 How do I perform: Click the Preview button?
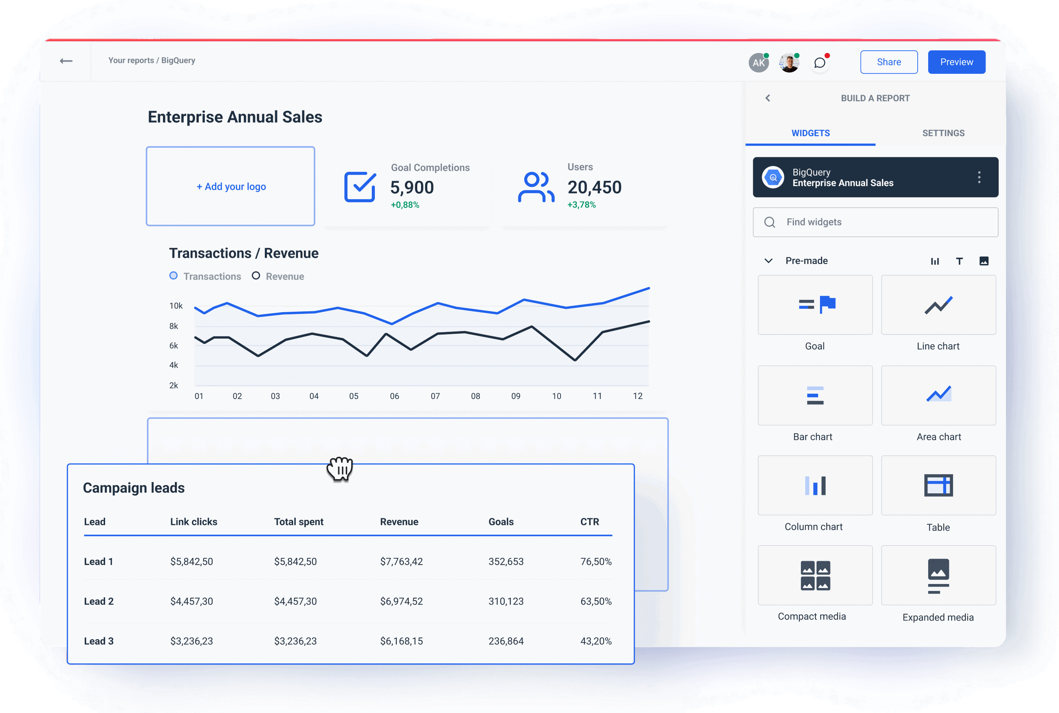point(956,62)
